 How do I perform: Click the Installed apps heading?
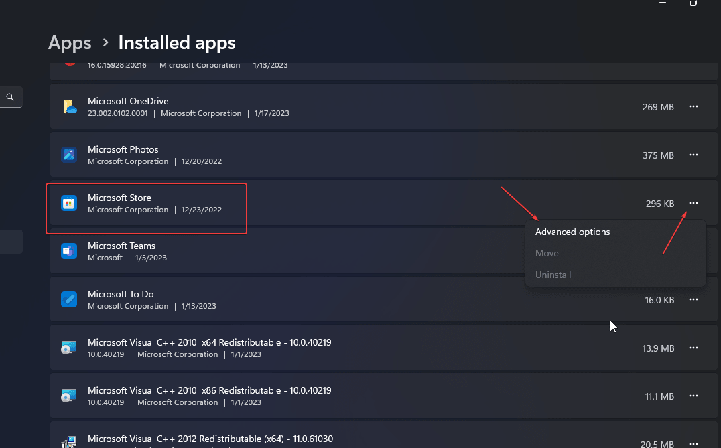(176, 42)
